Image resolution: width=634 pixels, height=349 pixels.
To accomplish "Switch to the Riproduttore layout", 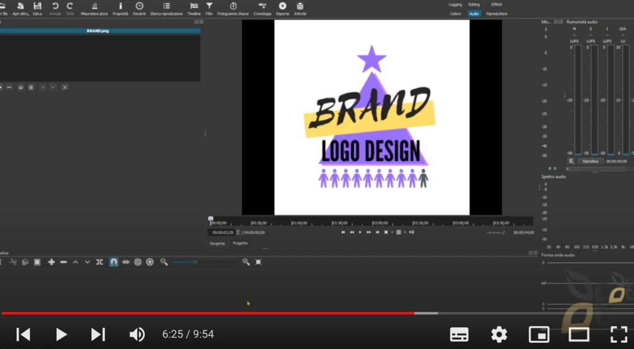I will coord(497,14).
